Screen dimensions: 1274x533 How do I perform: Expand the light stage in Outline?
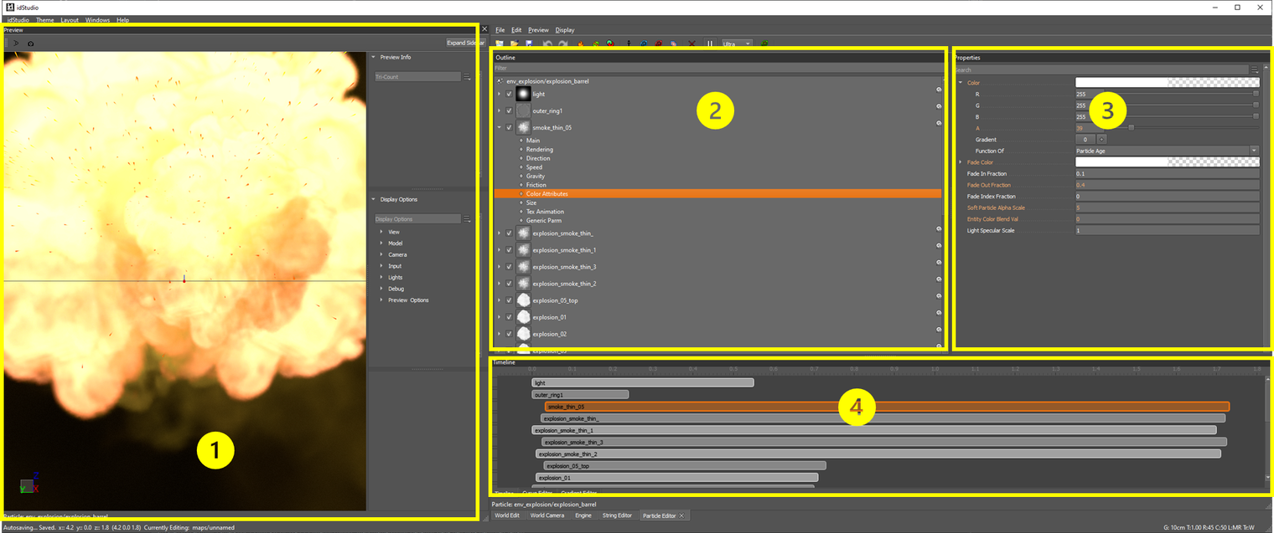tap(499, 95)
